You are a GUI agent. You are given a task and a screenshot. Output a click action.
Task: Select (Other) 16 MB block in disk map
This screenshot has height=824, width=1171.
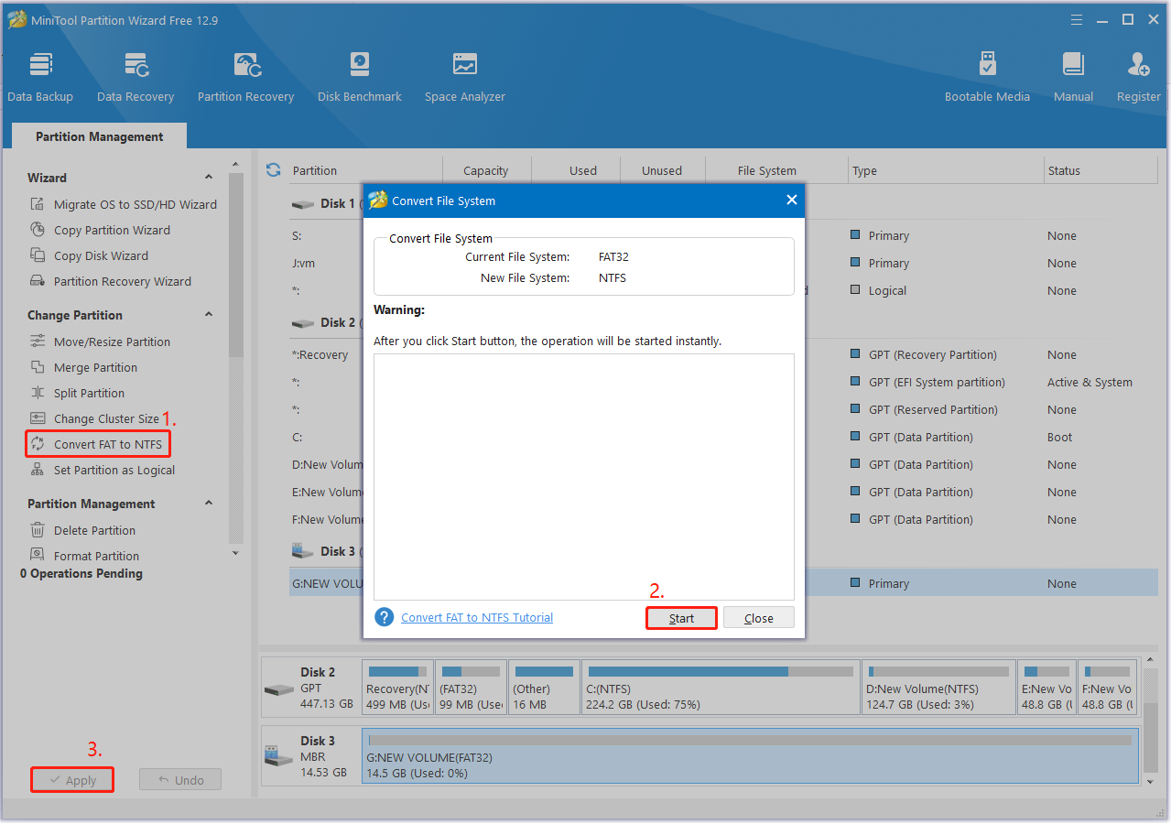click(x=544, y=688)
